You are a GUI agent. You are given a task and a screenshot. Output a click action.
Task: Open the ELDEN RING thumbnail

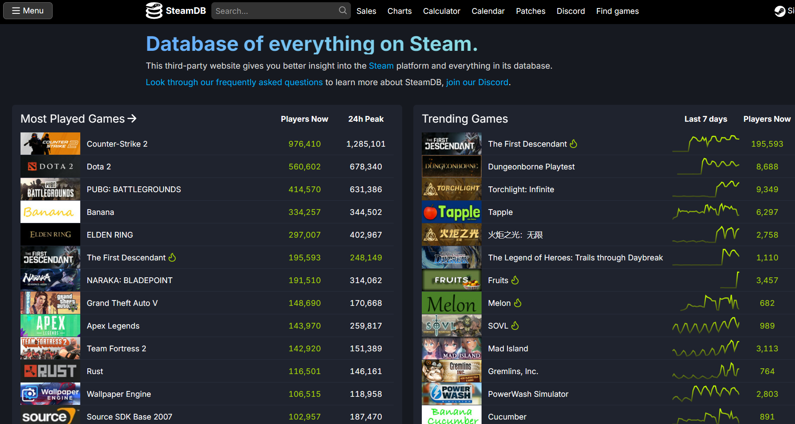[50, 235]
